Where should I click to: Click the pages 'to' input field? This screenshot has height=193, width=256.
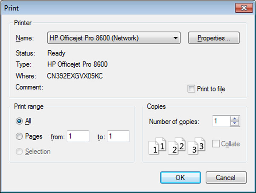(x=118, y=136)
